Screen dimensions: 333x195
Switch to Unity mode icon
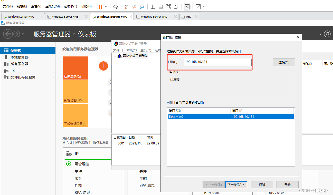click(176, 6)
